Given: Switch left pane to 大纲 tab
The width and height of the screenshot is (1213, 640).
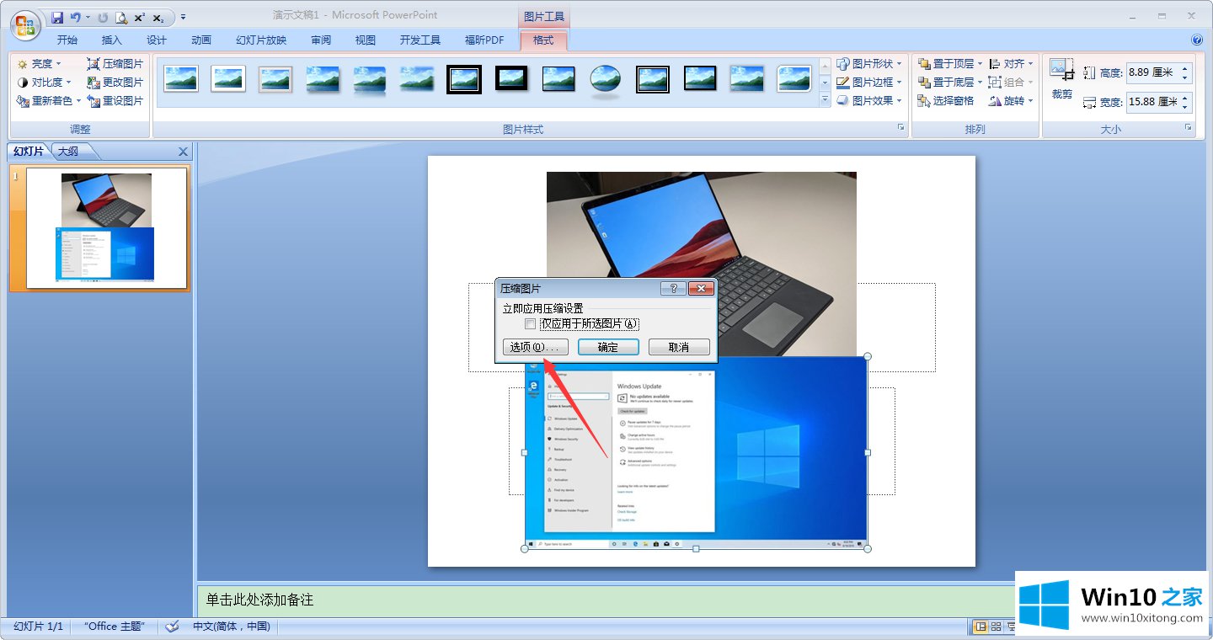Looking at the screenshot, I should [x=68, y=152].
